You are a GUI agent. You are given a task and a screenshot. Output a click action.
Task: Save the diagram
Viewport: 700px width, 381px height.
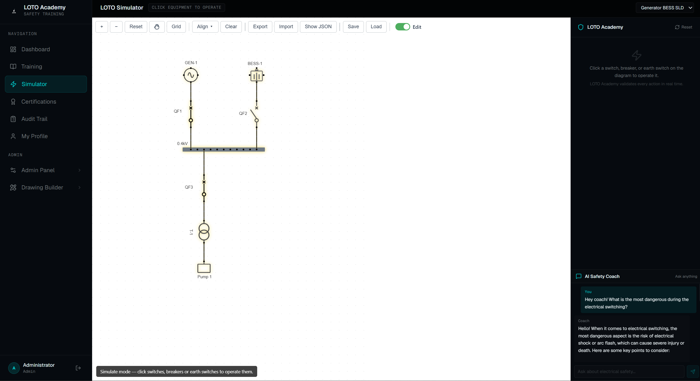353,27
